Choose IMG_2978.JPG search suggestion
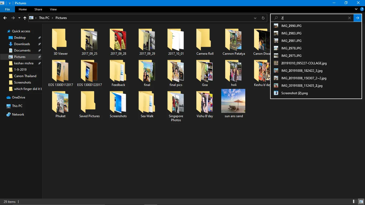The width and height of the screenshot is (365, 205). pos(316,48)
